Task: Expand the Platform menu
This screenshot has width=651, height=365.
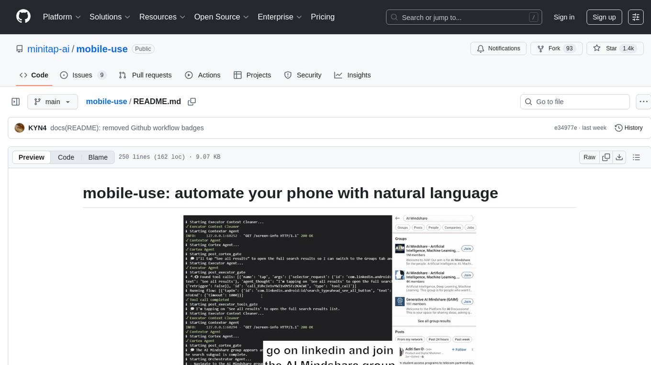Action: coord(62,17)
